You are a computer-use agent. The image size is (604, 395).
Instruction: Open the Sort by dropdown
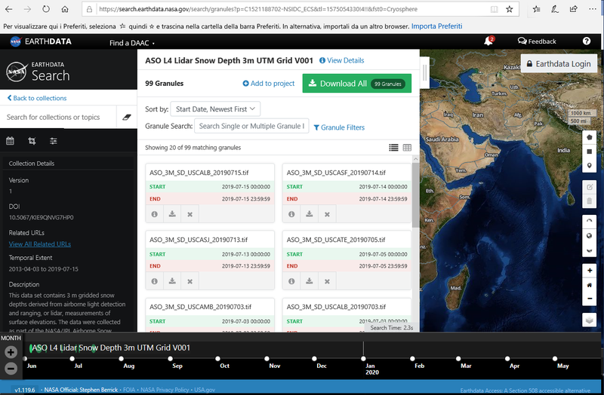pos(215,109)
